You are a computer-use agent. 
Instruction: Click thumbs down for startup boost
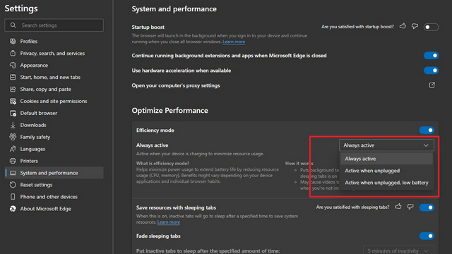(415, 27)
